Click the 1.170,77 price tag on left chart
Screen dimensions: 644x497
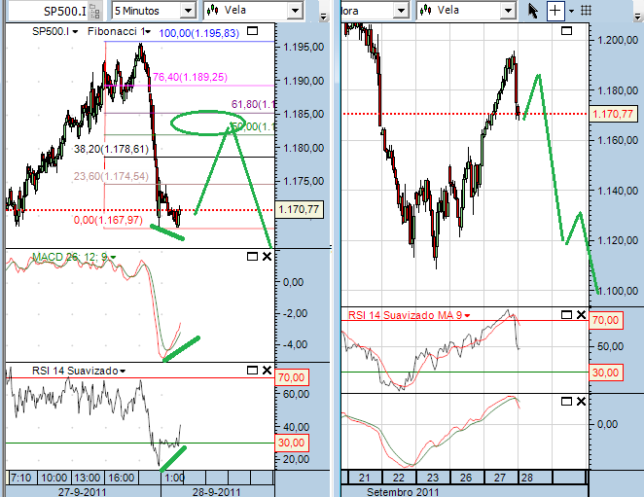299,209
